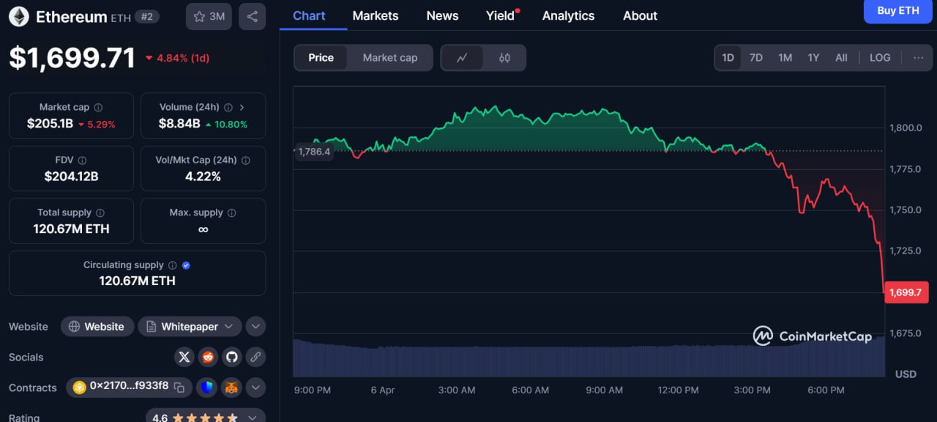Show Volume (24h) info icon
Image resolution: width=937 pixels, height=422 pixels.
tap(228, 108)
